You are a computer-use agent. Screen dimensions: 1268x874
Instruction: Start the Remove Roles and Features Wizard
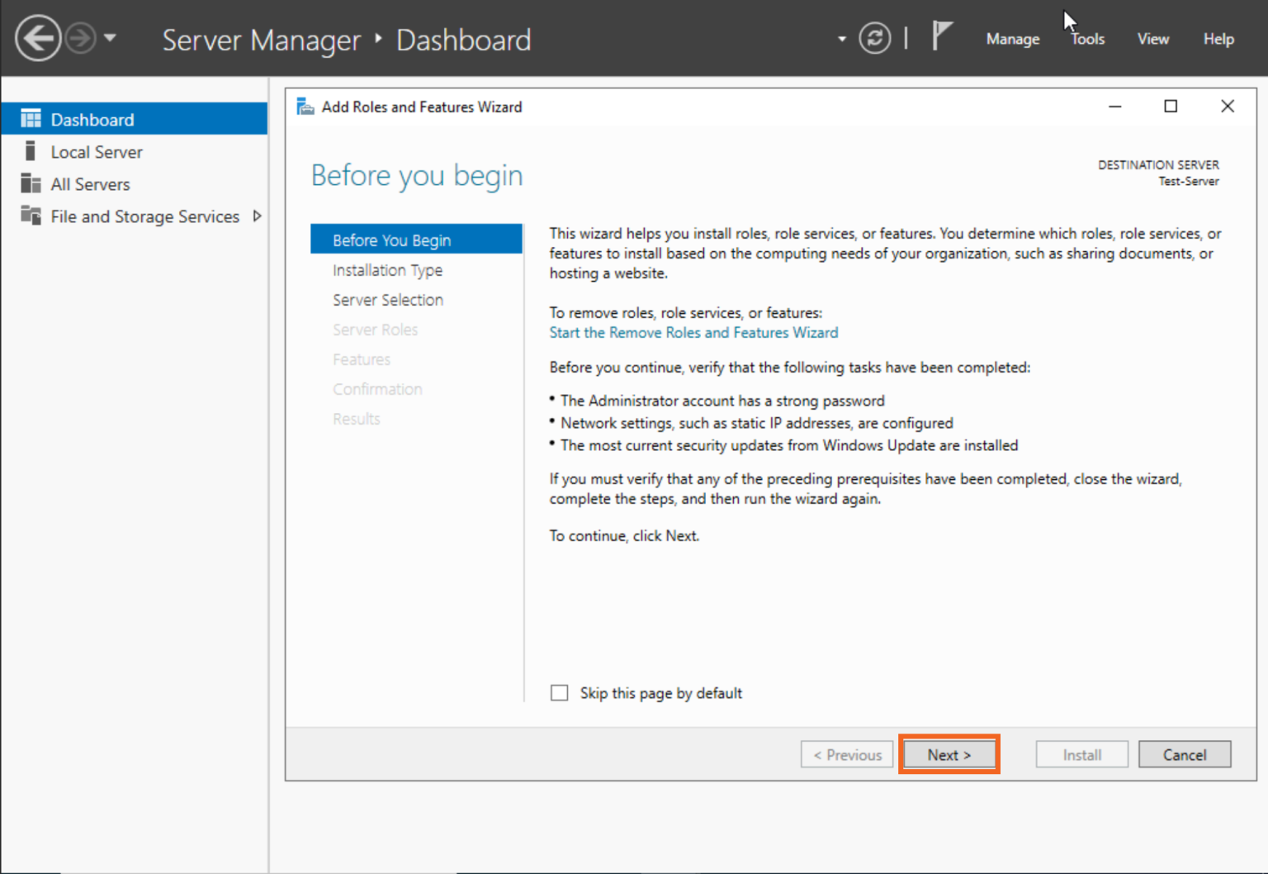click(x=693, y=332)
